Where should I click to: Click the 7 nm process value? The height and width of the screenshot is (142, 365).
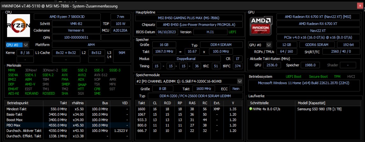click(120, 17)
